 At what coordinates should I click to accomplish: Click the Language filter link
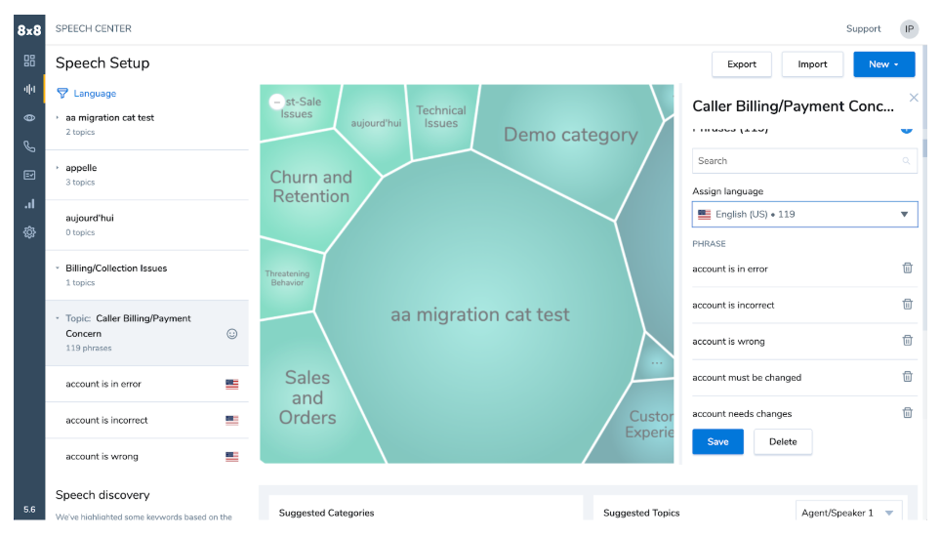(x=94, y=94)
